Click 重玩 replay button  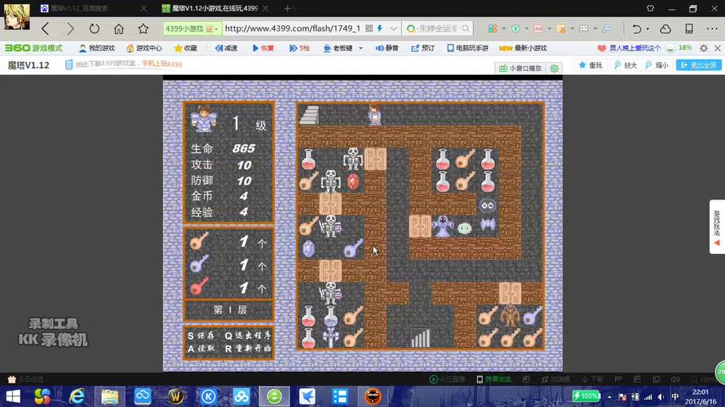coord(590,65)
